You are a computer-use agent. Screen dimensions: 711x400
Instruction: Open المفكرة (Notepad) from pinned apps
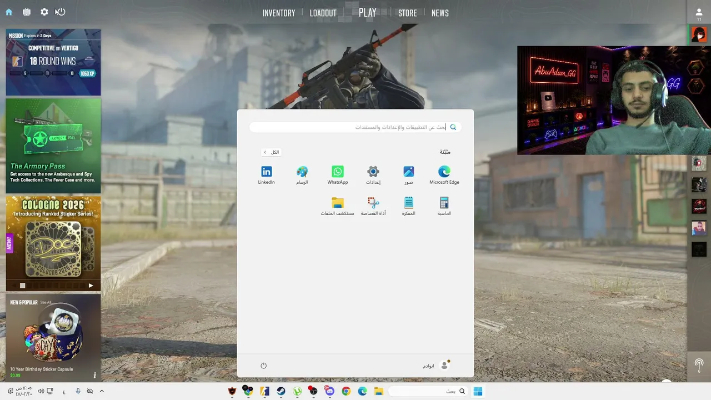409,206
